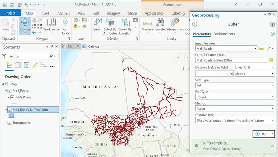Image resolution: width=278 pixels, height=157 pixels.
Task: Click the red Mali_Roads line symbol
Action: click(x=14, y=103)
